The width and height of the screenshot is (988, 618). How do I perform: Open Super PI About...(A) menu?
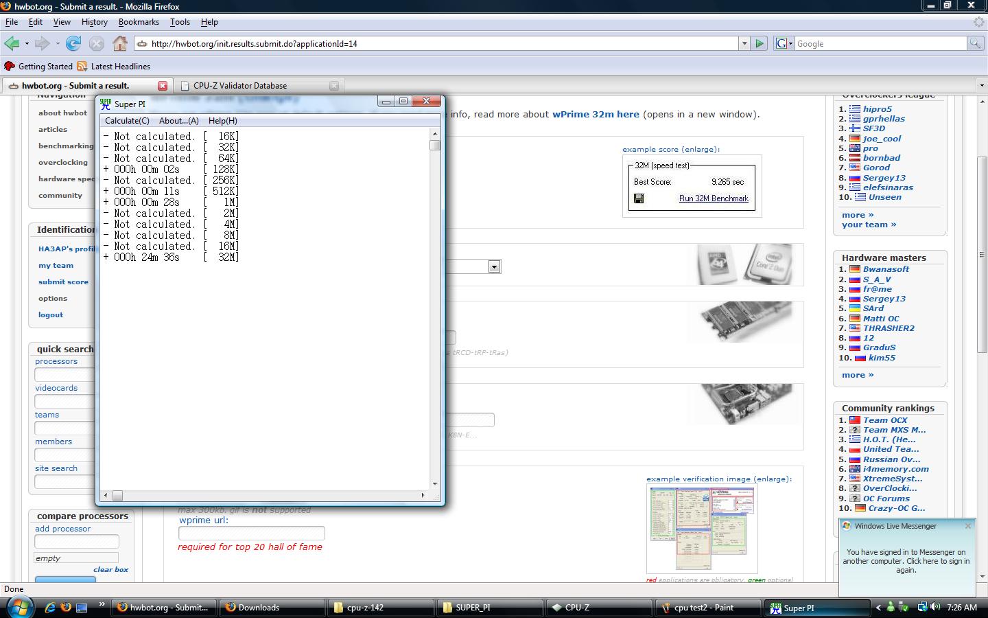179,121
